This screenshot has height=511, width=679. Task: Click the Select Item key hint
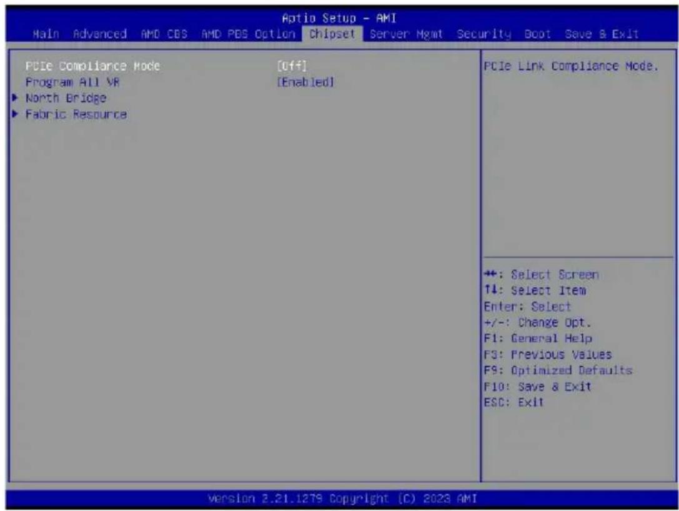(x=535, y=290)
